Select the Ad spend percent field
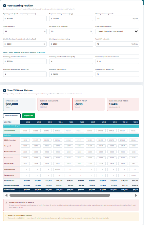144x225 pixels. click(71, 31)
